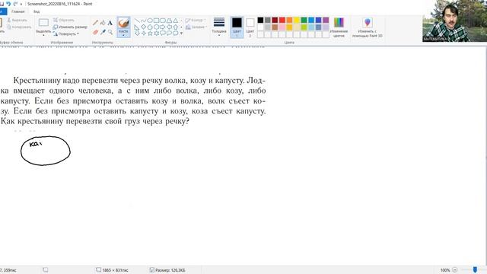Expand the Кисти brushes dropdown arrow
487x274 pixels.
[123, 35]
